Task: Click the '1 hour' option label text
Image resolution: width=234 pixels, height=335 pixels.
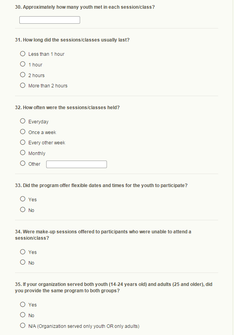Action: point(36,65)
